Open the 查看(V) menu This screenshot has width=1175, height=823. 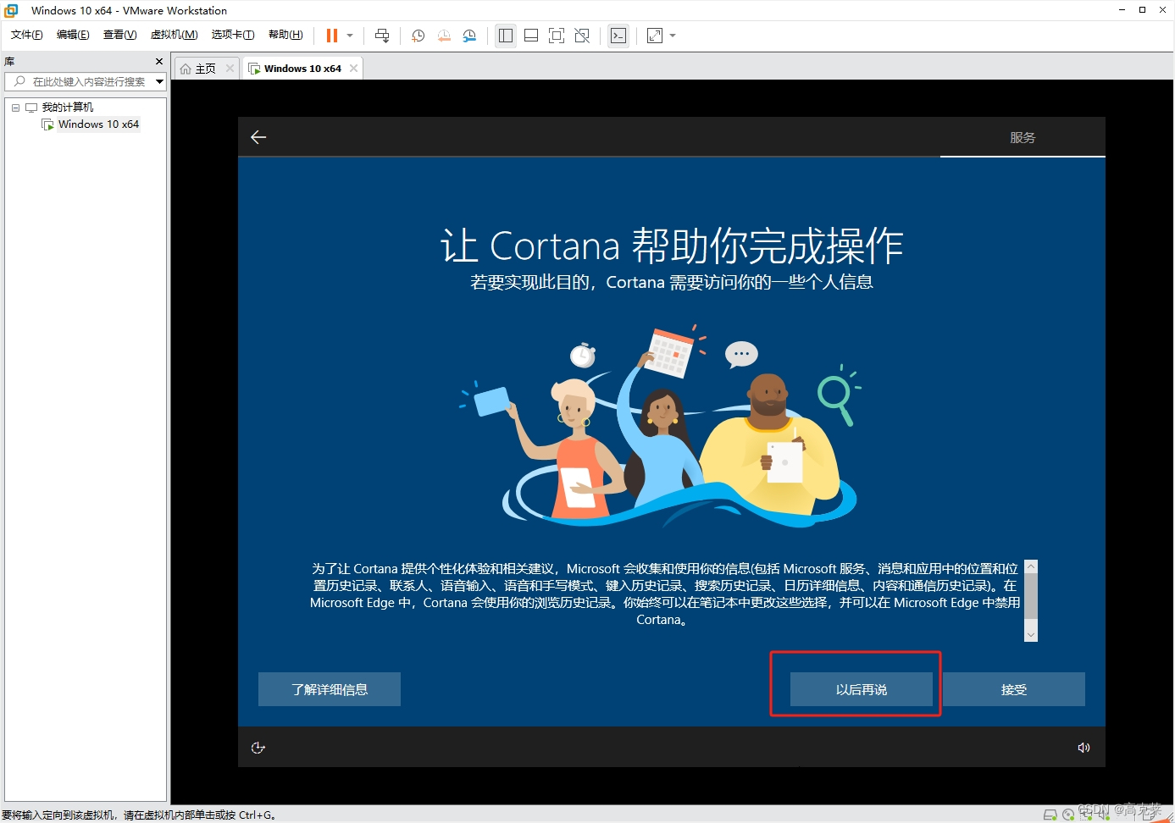click(119, 35)
